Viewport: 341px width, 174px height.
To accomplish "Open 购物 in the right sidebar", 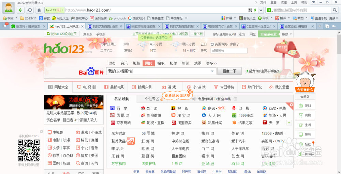I will click(305, 115).
